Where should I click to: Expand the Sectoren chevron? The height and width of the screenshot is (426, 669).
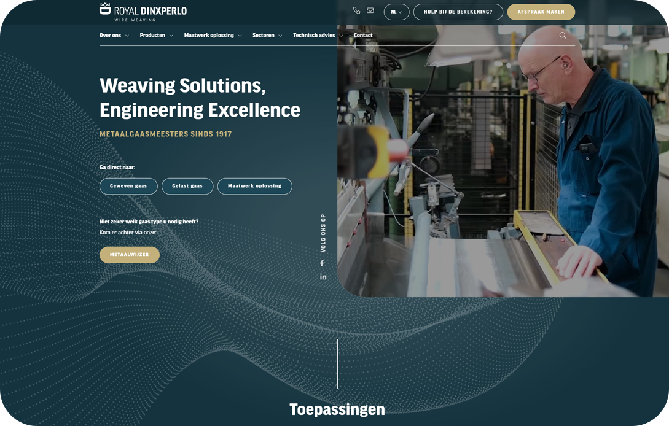pyautogui.click(x=280, y=36)
